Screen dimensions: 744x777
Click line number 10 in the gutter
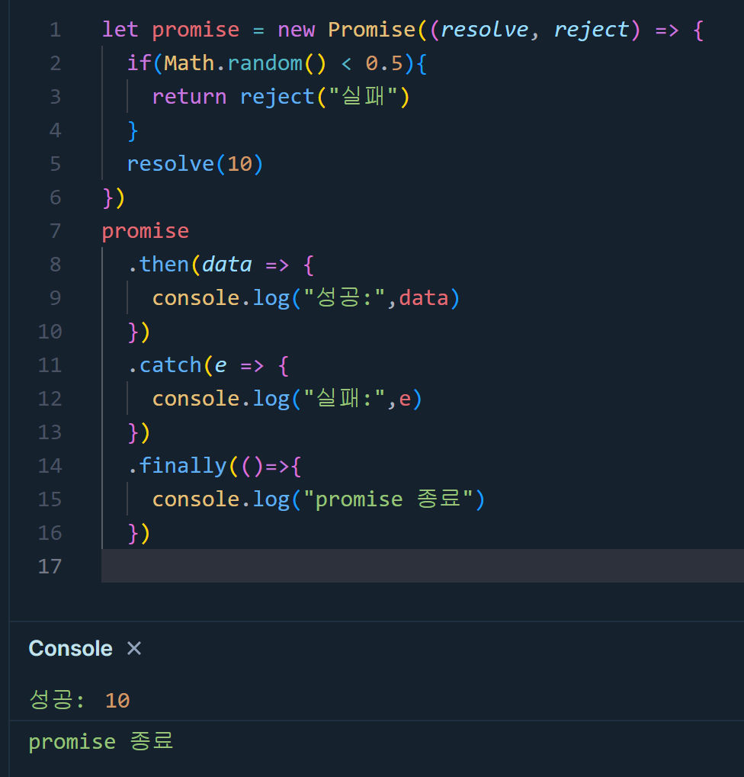tap(50, 332)
